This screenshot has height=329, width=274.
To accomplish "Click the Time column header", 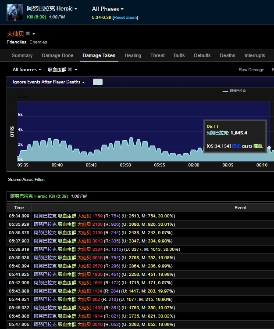I will (19, 207).
